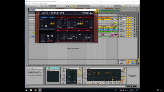Select the A Concert H return track
Screen dimensions: 164x92
click(122, 60)
